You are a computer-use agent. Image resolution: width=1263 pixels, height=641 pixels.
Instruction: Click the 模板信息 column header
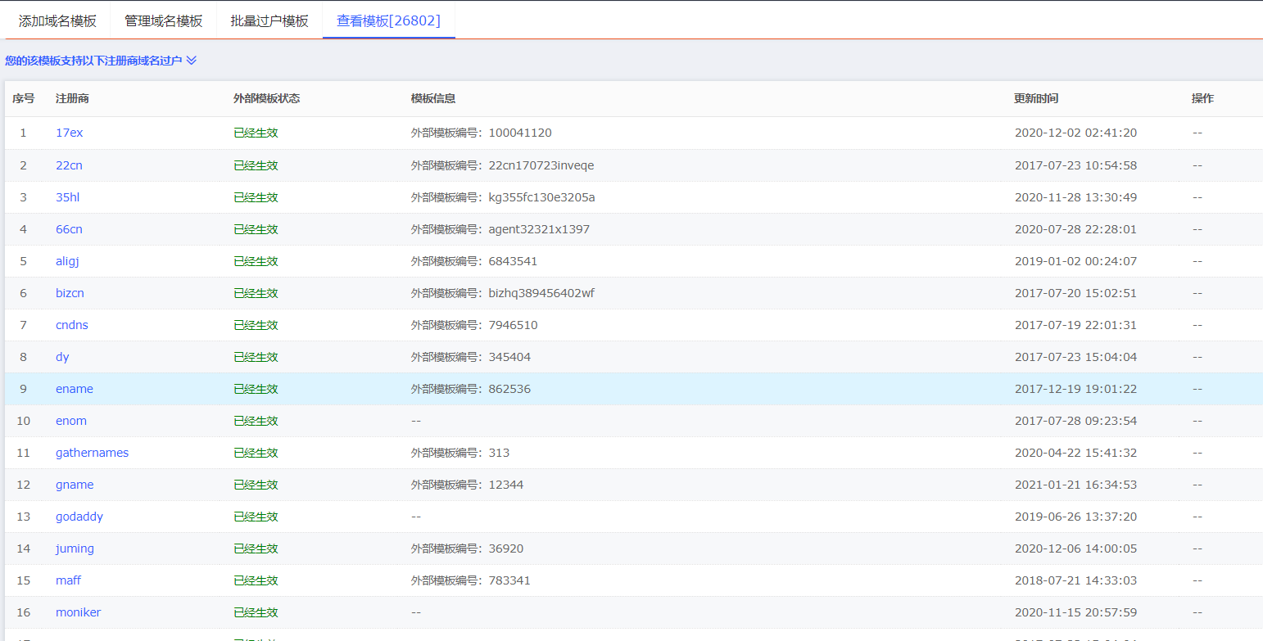[433, 98]
